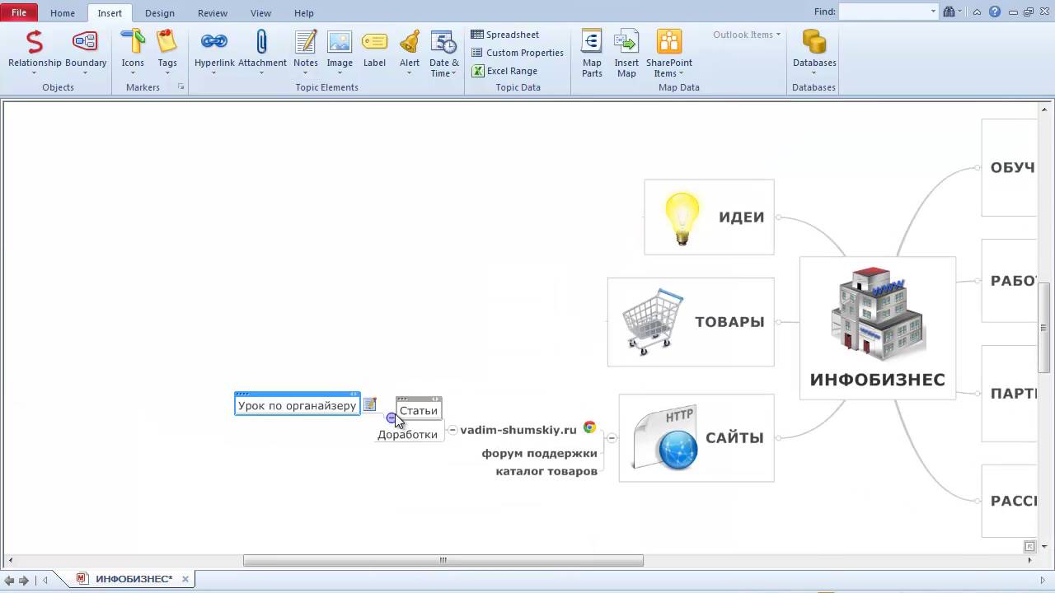Viewport: 1055px width, 593px height.
Task: Click the shopping cart image in ТОВАРЫ
Action: (652, 322)
